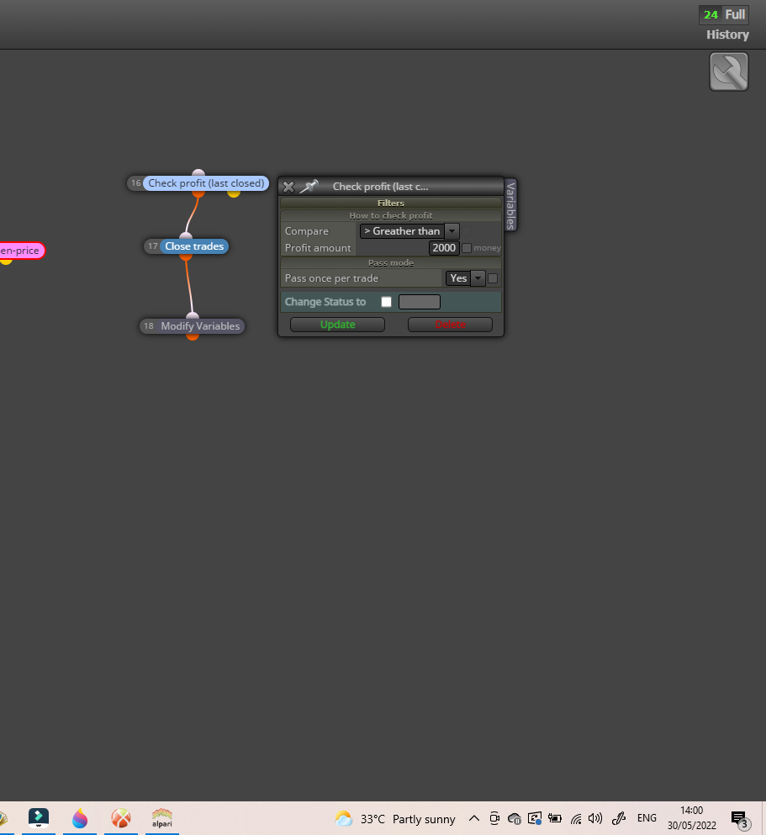The height and width of the screenshot is (835, 766).
Task: Tick the checkbox beside Pass once per trade
Action: 493,278
